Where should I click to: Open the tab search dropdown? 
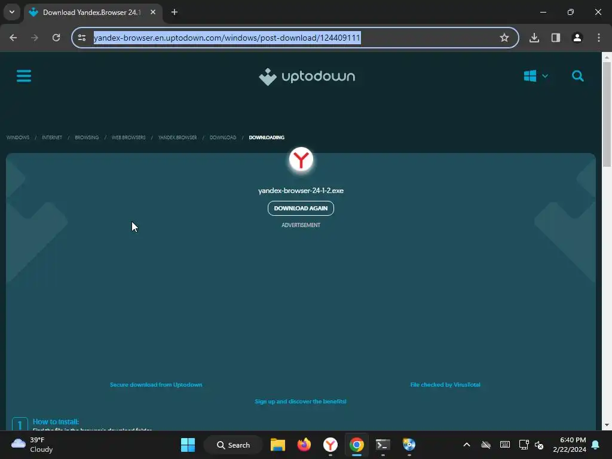[x=12, y=12]
